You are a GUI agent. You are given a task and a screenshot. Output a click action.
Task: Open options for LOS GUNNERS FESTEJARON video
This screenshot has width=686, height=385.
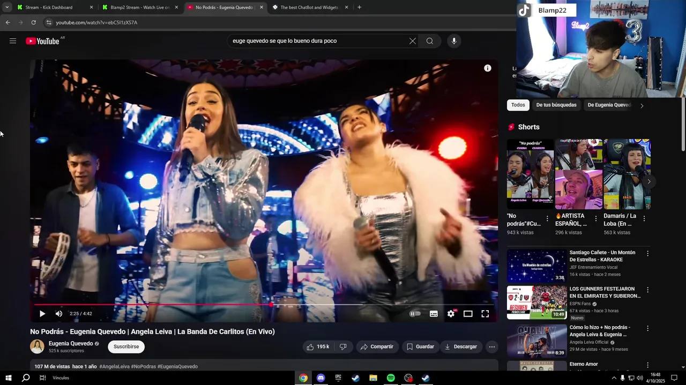(647, 290)
